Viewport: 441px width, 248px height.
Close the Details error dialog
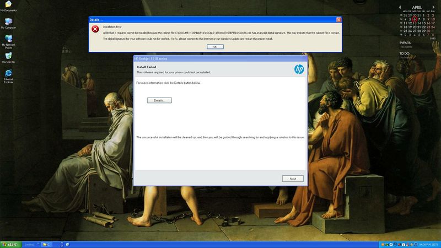click(x=338, y=19)
